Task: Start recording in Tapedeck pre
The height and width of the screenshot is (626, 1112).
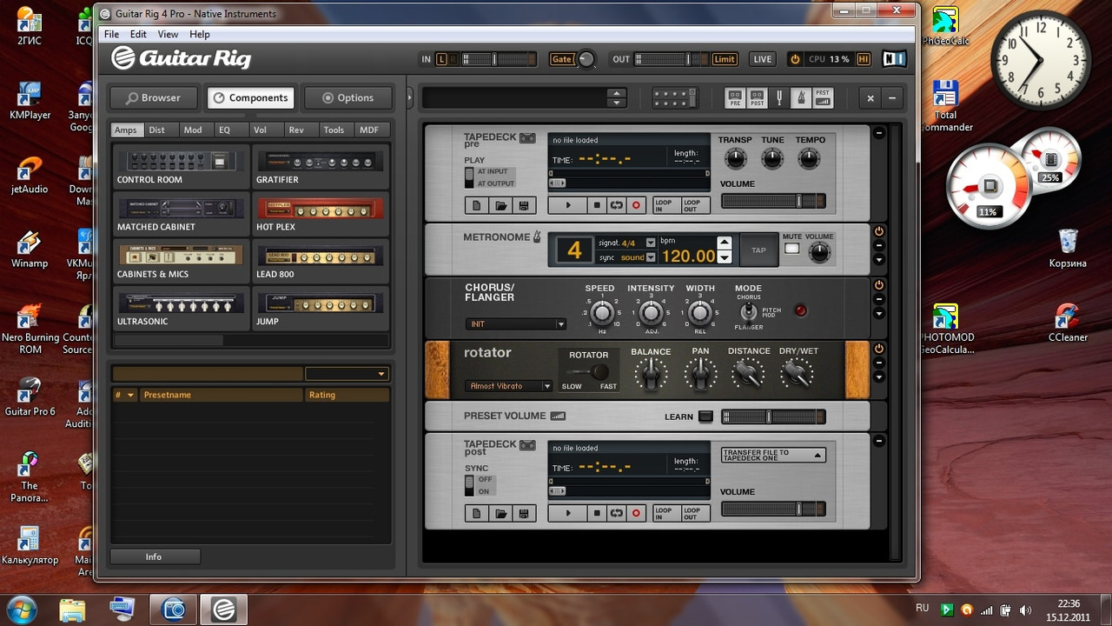Action: 636,205
